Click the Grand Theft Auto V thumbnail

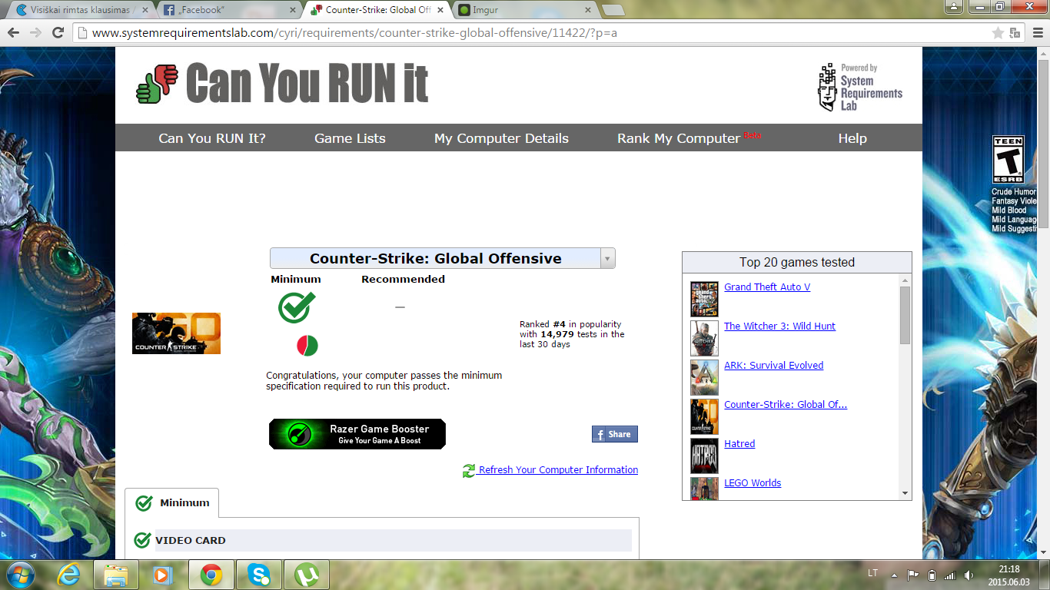point(704,299)
